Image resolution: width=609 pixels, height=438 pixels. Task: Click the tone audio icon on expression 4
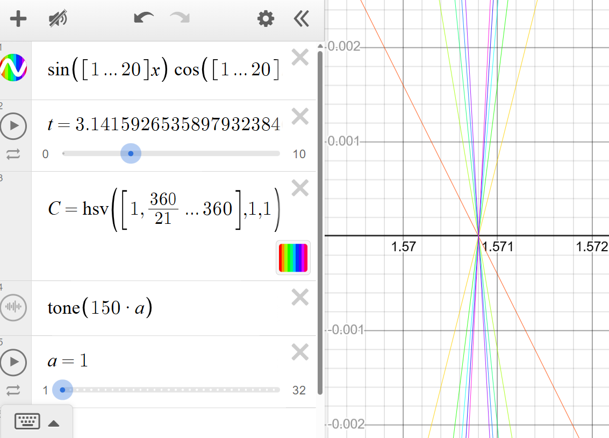pos(14,308)
